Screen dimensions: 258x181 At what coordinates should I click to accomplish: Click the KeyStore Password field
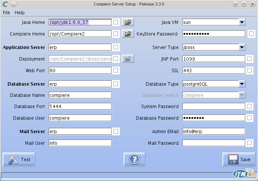214,34
